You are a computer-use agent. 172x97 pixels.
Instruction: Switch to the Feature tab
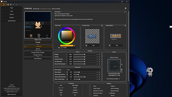point(38,49)
